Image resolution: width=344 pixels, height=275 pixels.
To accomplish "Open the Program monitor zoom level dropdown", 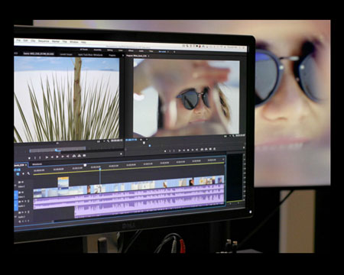I will [x=226, y=137].
